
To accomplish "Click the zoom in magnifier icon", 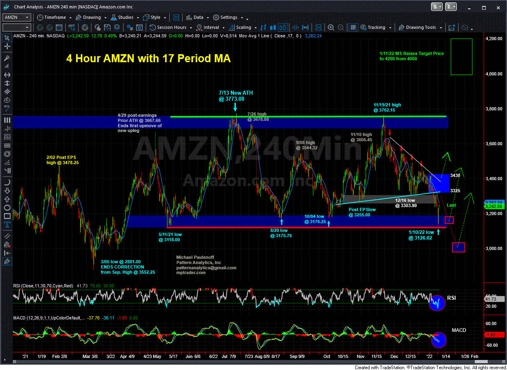I will click(x=331, y=27).
